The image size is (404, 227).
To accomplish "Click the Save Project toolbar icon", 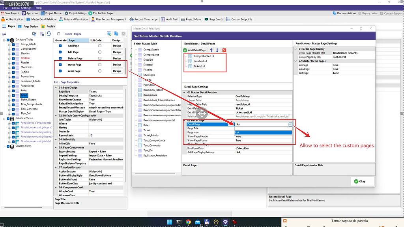I will 7,13.
